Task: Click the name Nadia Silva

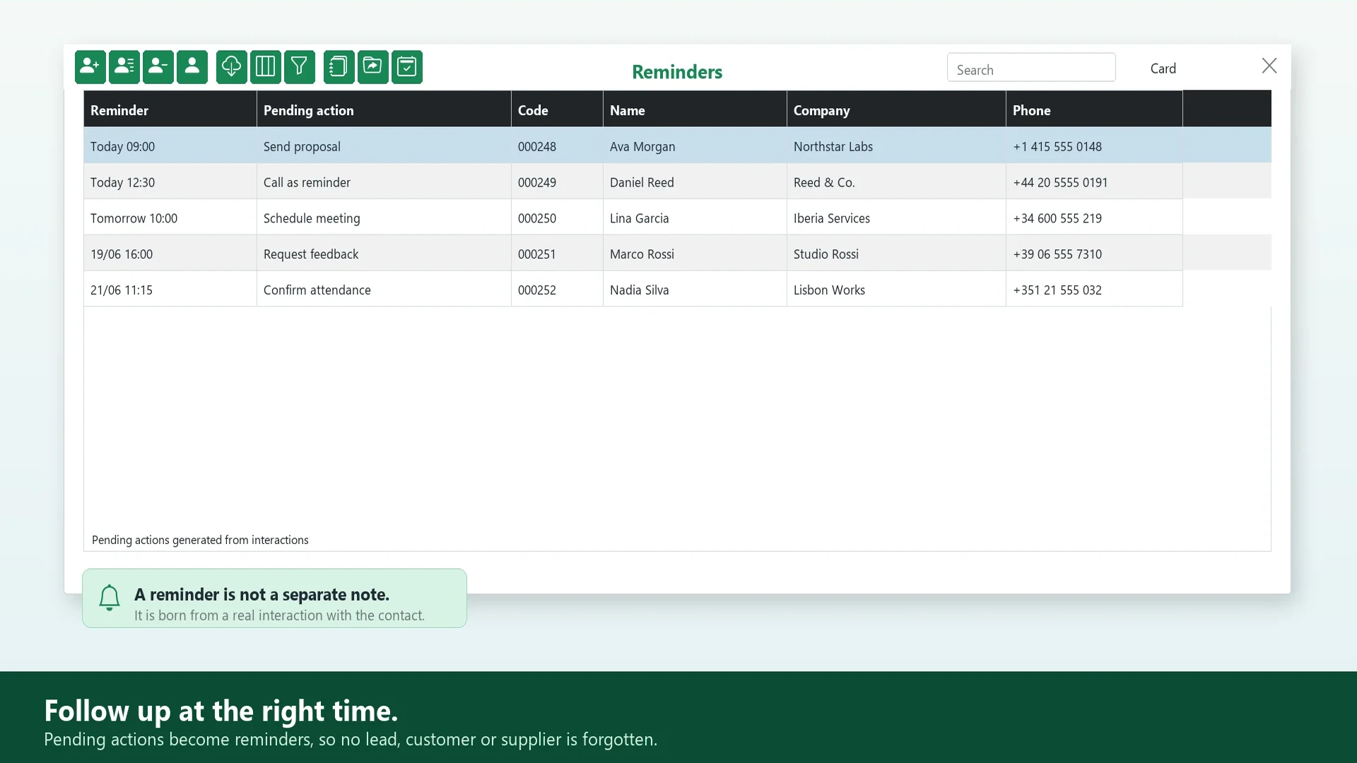Action: [695, 290]
